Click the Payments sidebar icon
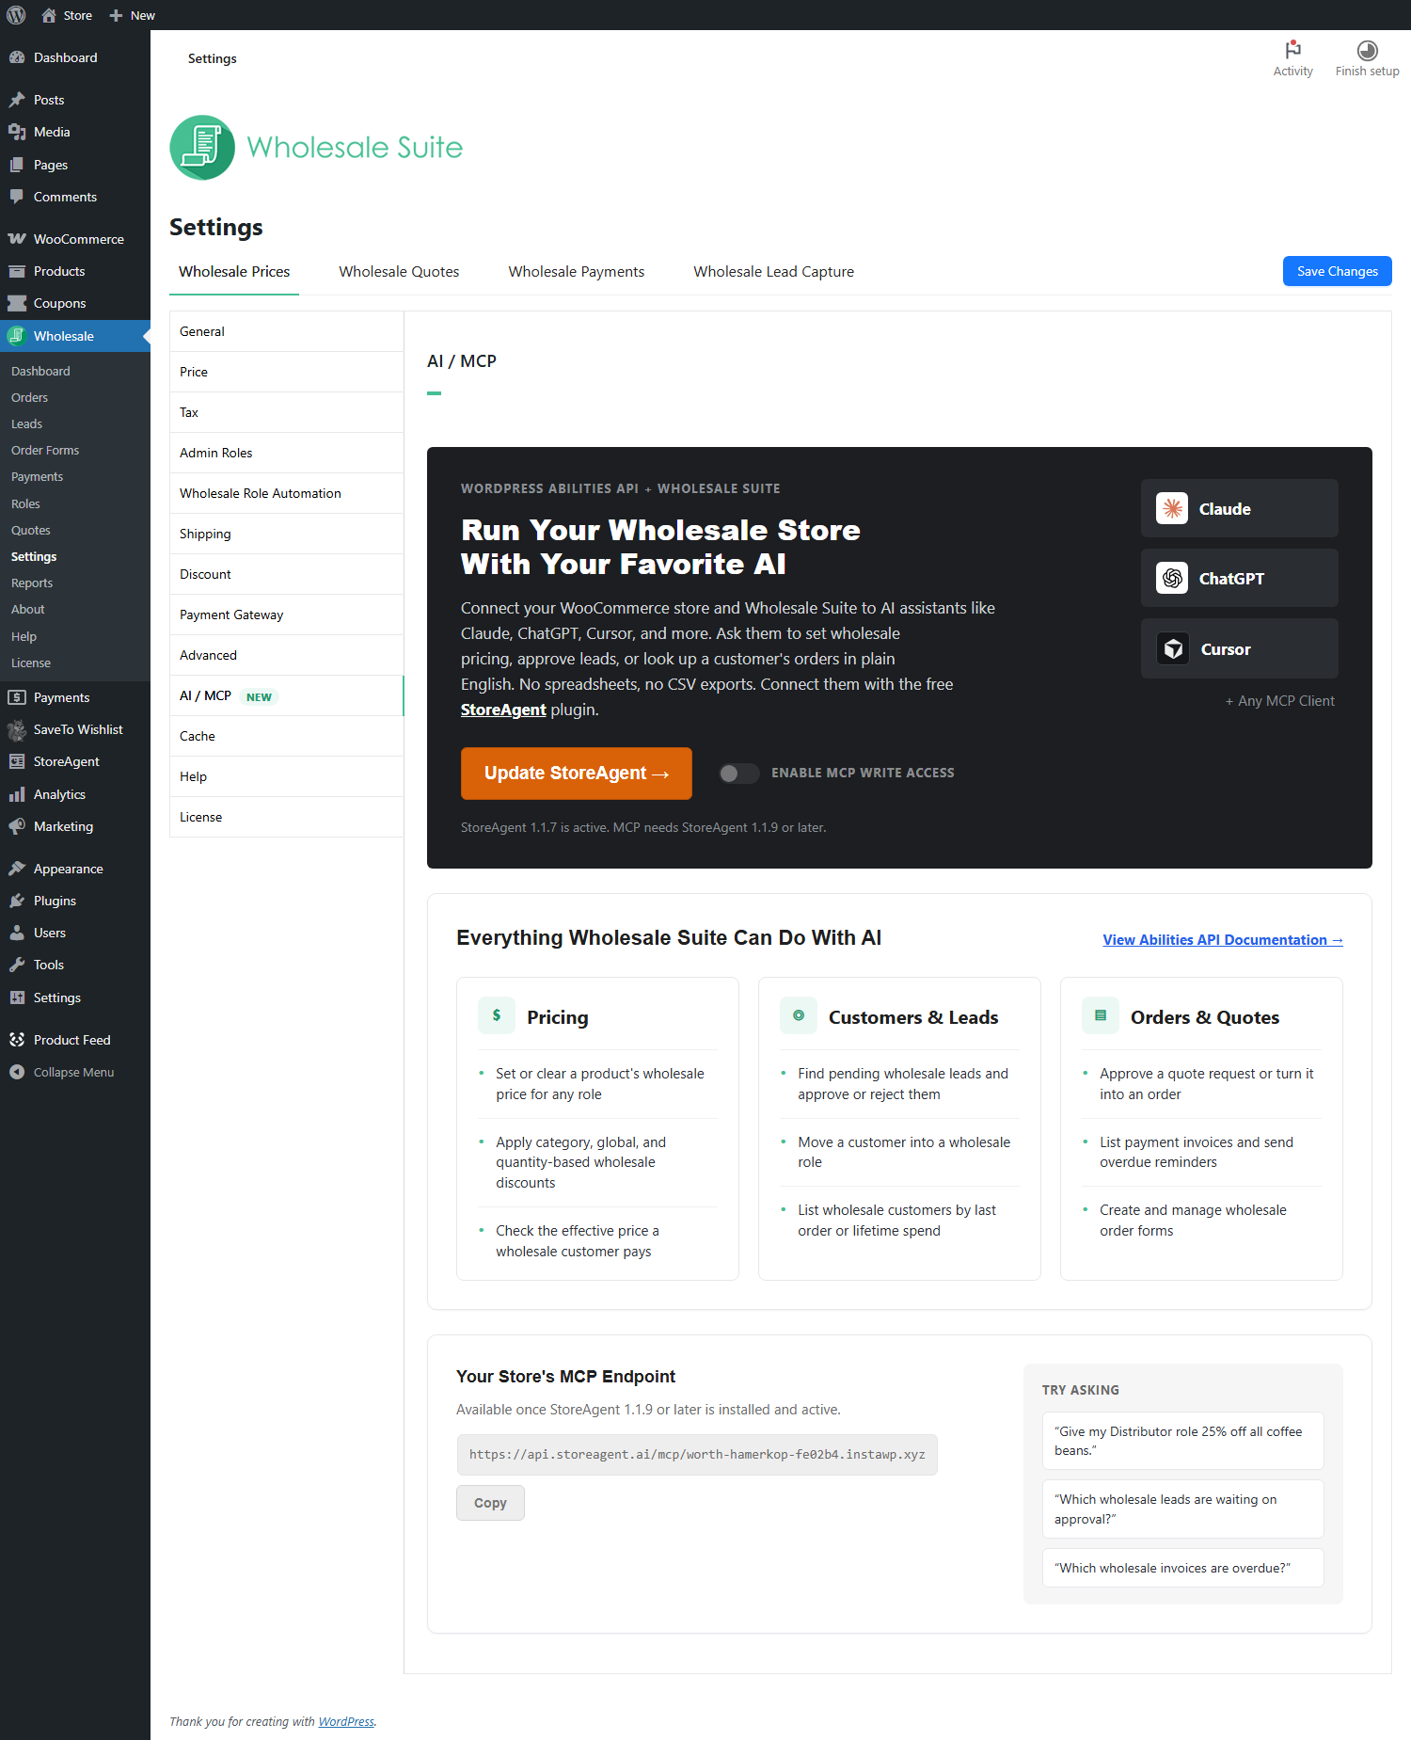1411x1740 pixels. 17,697
